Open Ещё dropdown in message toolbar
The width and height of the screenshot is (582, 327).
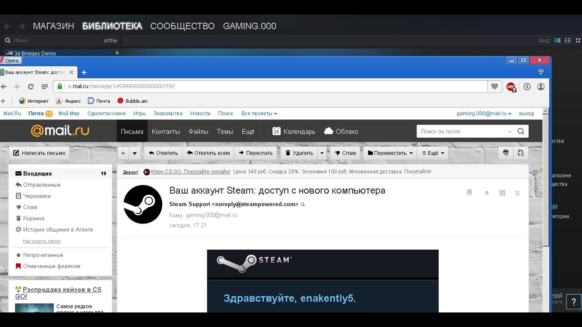[x=433, y=153]
